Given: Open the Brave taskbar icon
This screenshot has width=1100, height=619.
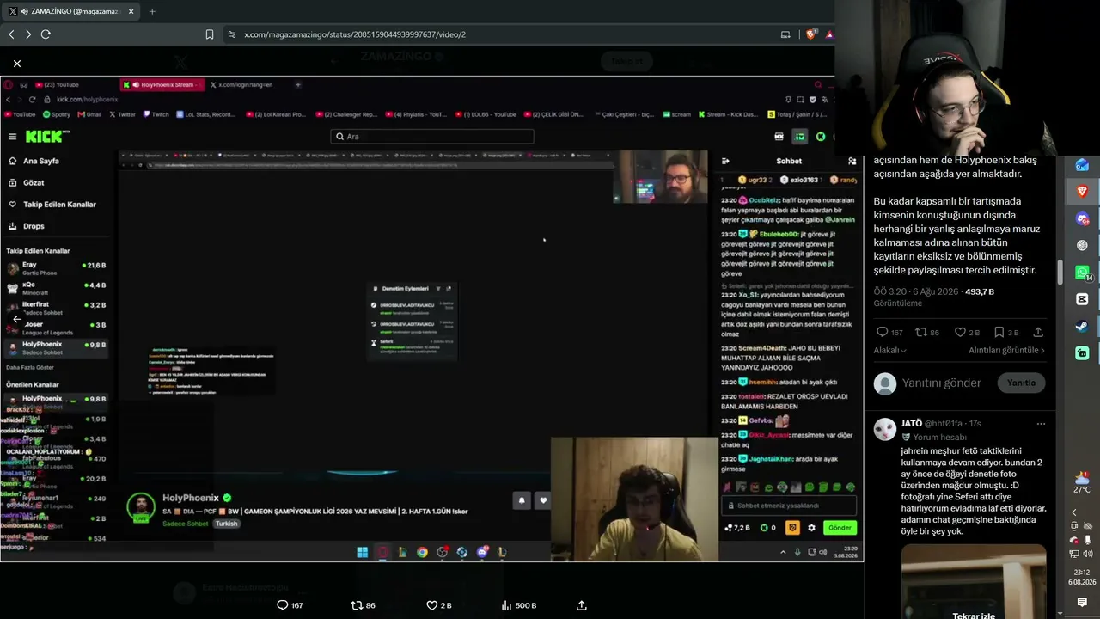Looking at the screenshot, I should pyautogui.click(x=1082, y=191).
